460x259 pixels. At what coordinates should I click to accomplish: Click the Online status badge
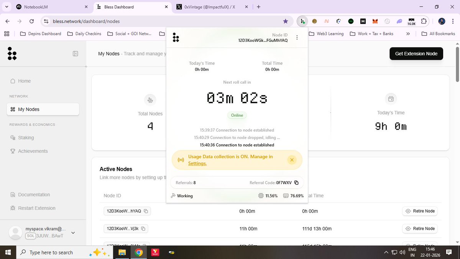click(x=237, y=115)
